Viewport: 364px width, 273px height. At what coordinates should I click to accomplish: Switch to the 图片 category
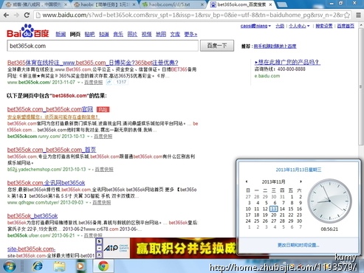click(x=132, y=34)
